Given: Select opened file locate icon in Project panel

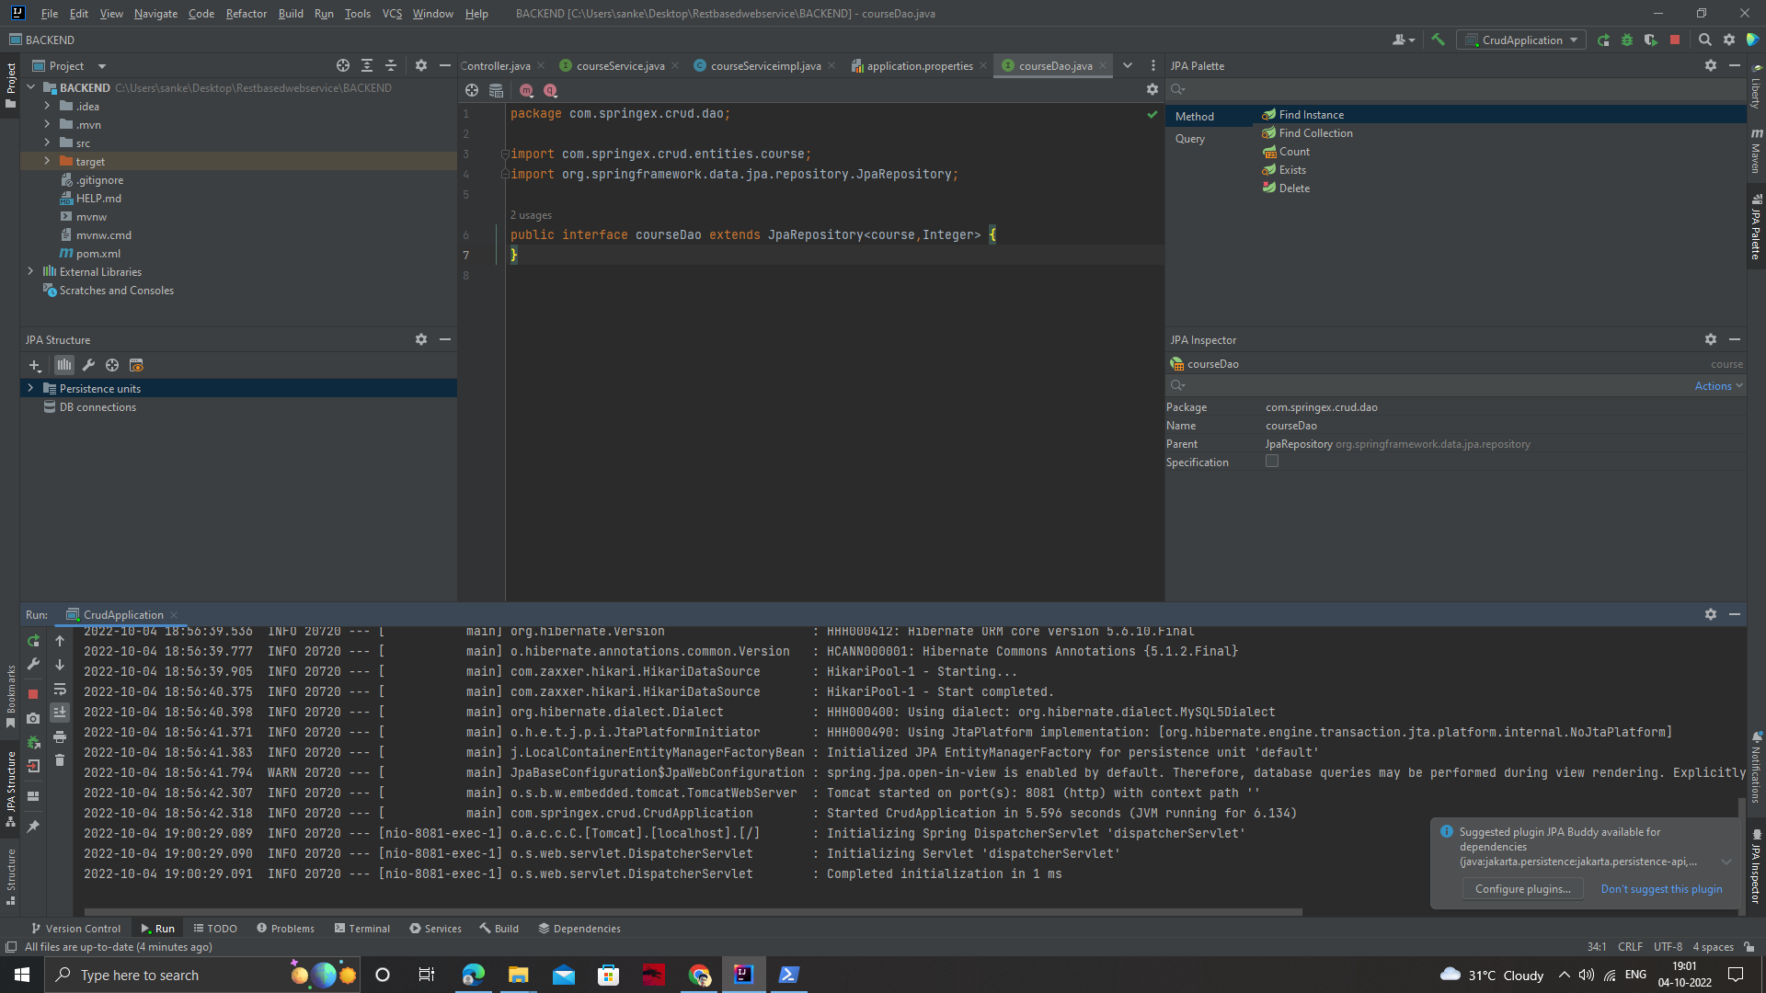Looking at the screenshot, I should click(343, 65).
